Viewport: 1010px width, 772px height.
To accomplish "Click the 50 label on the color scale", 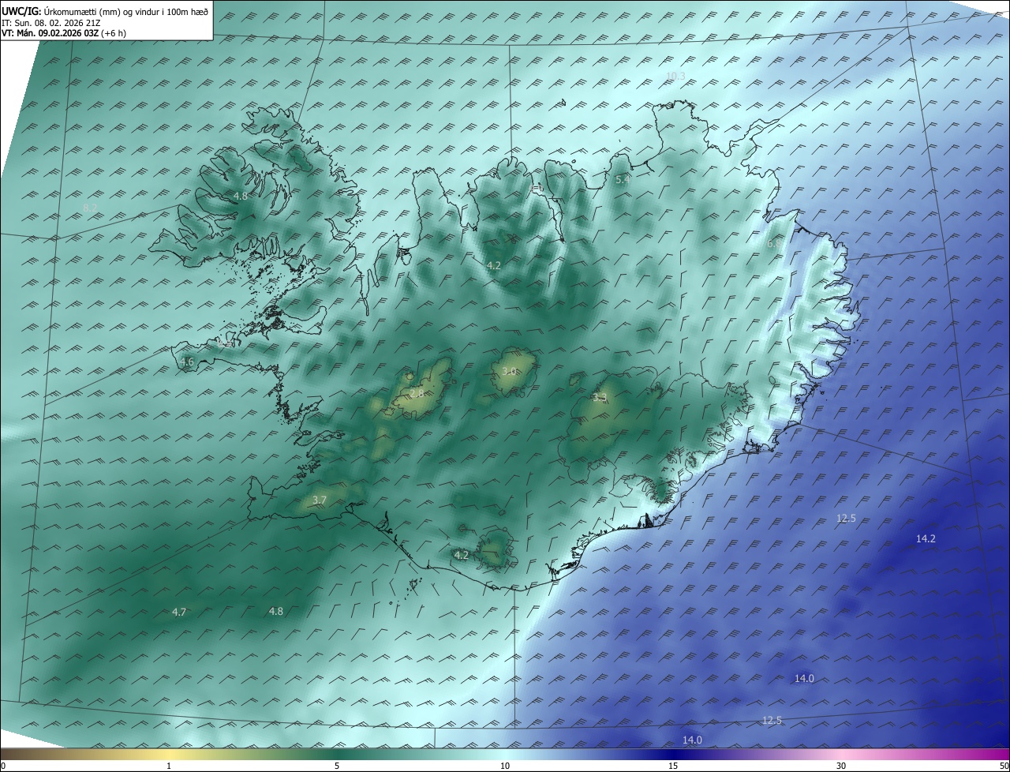I will [x=1004, y=766].
